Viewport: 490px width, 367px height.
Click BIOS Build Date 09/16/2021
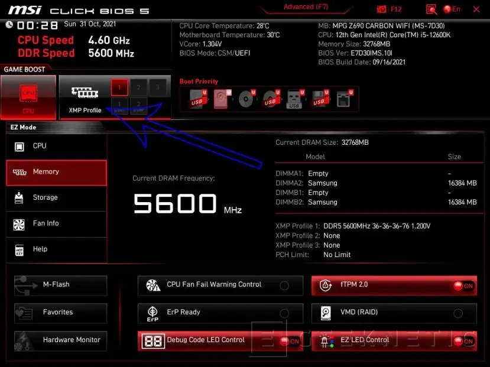(362, 62)
